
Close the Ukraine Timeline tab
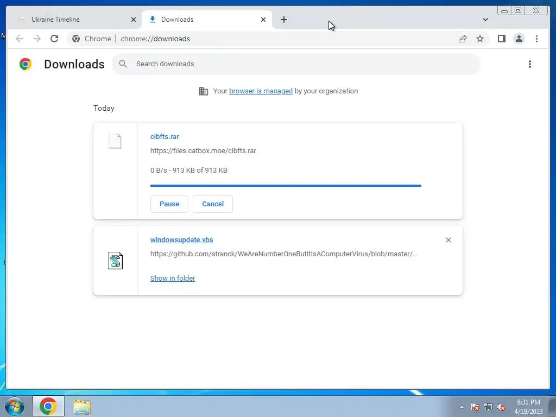point(134,20)
